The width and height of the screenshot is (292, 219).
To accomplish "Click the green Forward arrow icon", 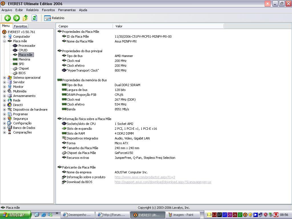I will (17, 18).
